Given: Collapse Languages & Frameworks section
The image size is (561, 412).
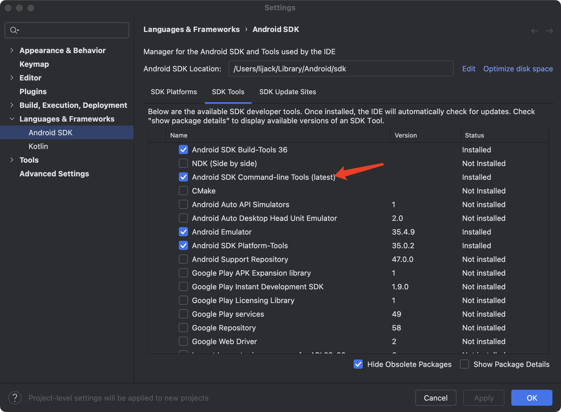Looking at the screenshot, I should point(12,119).
